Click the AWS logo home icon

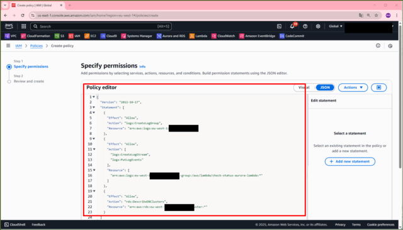point(9,26)
